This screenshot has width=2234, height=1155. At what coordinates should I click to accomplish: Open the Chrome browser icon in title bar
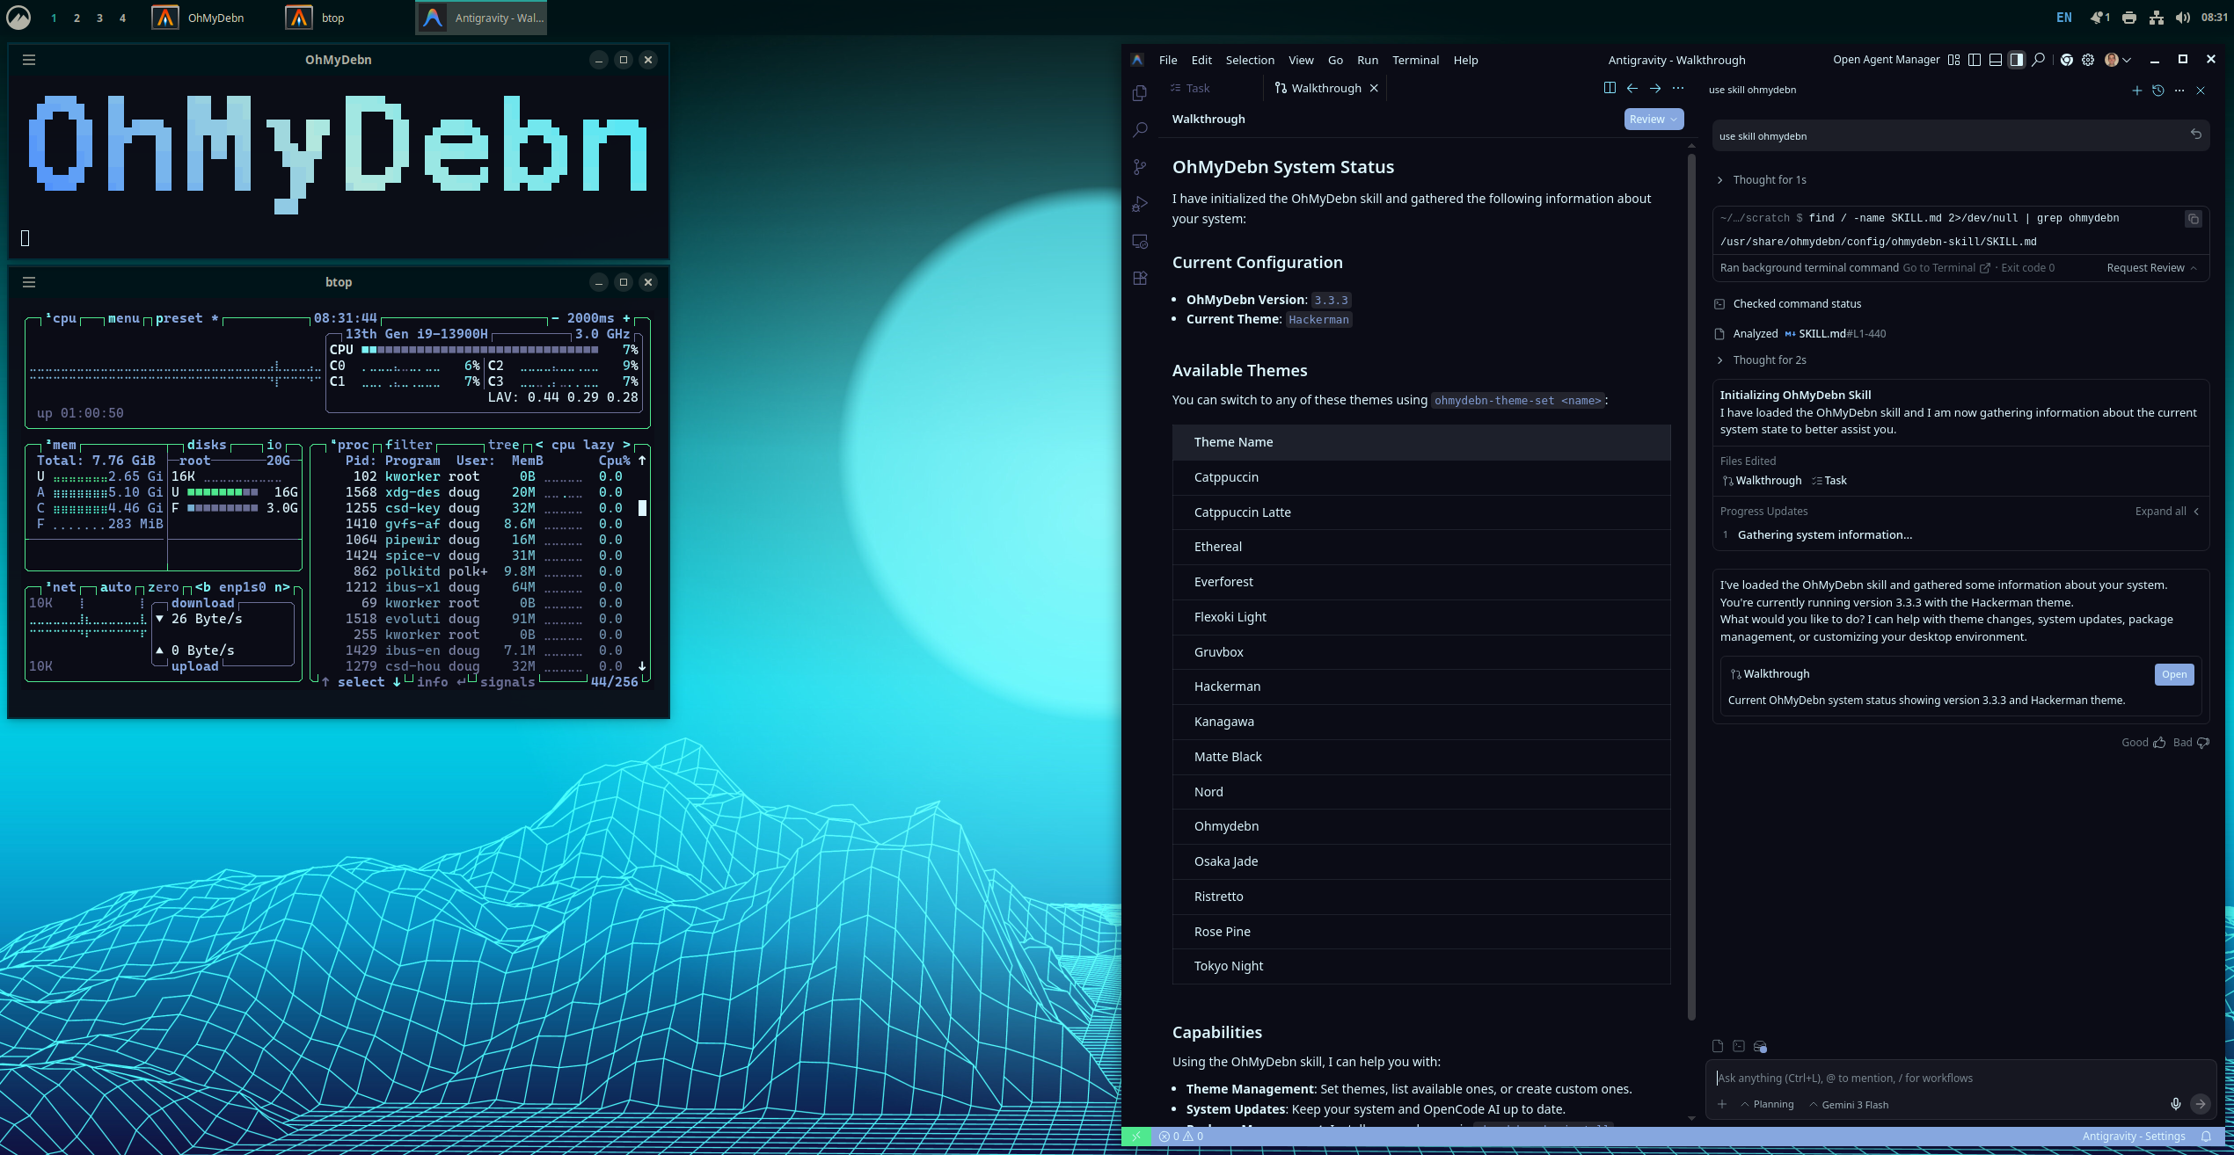(x=2066, y=60)
